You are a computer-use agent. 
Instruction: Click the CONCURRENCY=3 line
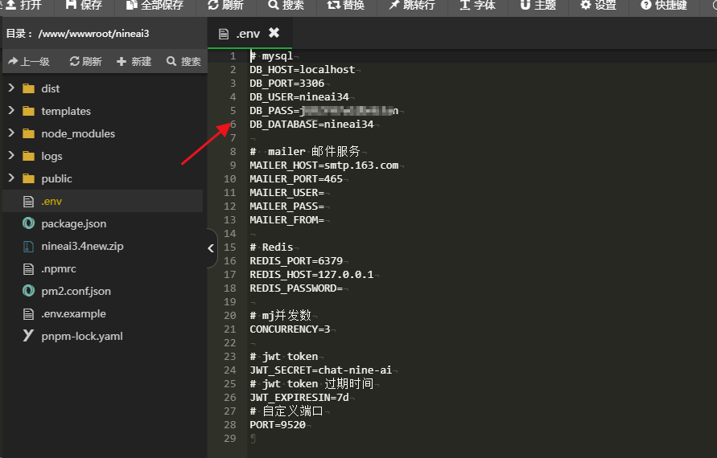(290, 329)
